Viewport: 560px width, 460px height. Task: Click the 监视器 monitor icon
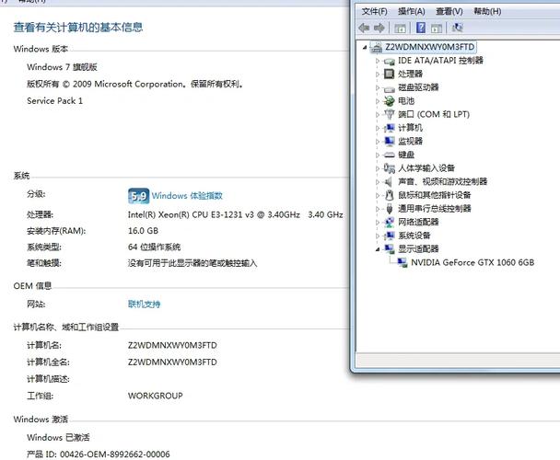point(389,141)
